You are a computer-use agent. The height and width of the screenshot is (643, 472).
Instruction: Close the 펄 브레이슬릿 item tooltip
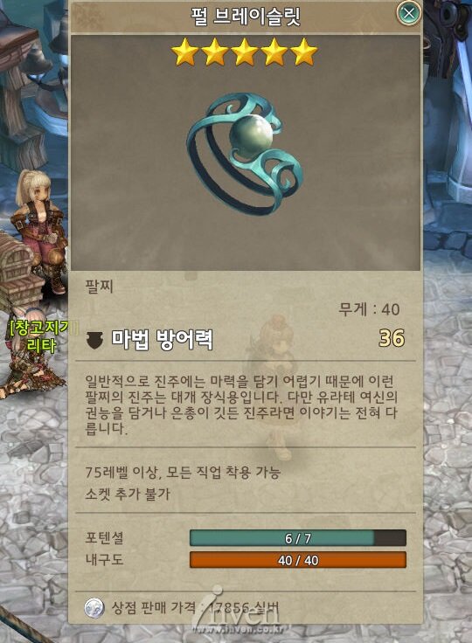[409, 13]
